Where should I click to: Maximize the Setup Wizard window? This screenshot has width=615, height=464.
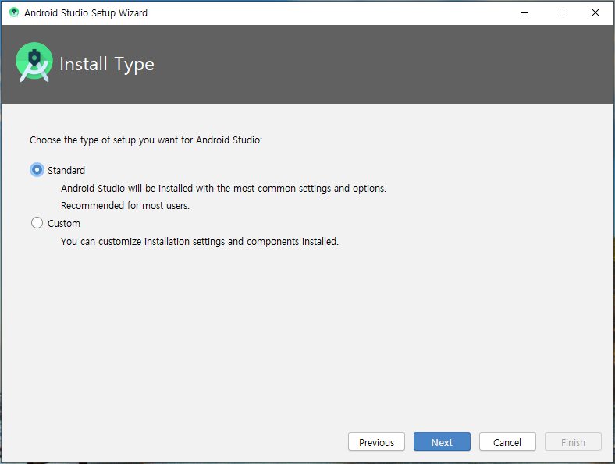tap(560, 13)
